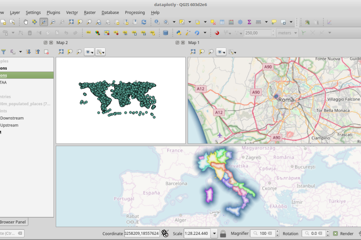Select the Measure Line tool
361x240 pixels.
tap(258, 22)
